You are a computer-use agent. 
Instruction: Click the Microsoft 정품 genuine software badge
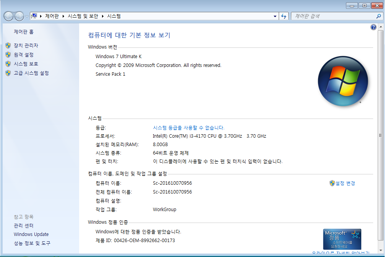pyautogui.click(x=342, y=239)
